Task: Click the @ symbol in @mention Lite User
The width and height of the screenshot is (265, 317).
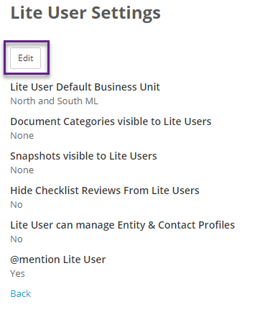Action: coord(14,259)
